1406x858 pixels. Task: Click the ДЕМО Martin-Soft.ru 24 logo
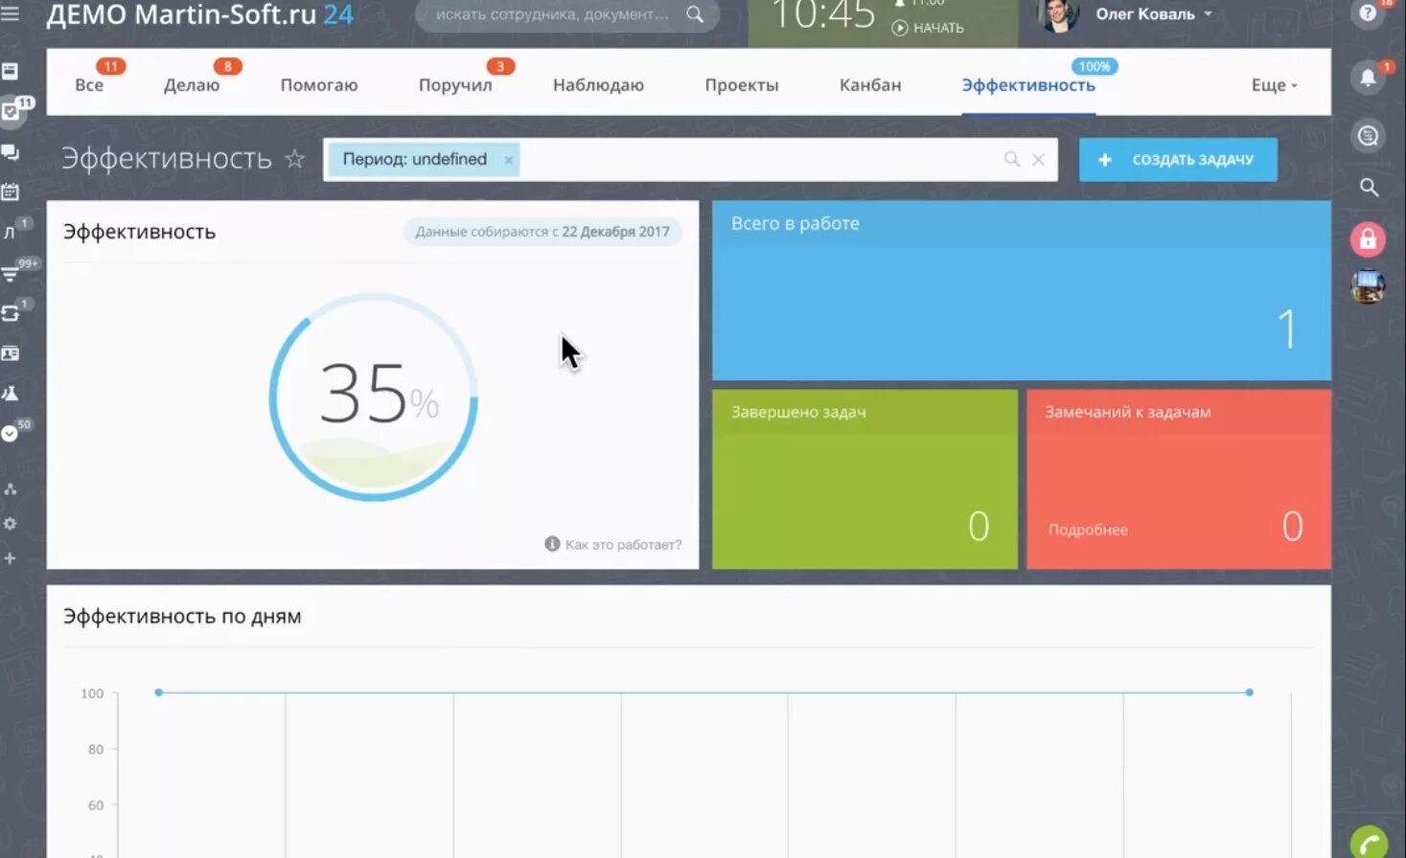(x=200, y=14)
